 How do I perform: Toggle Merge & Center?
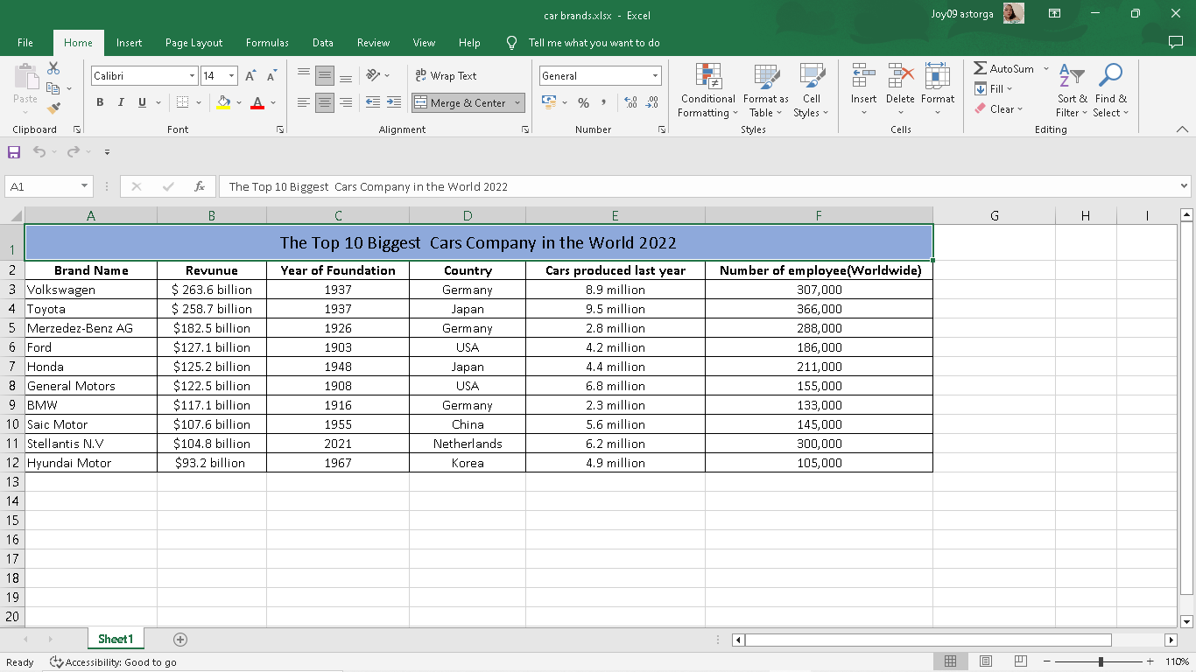[461, 102]
